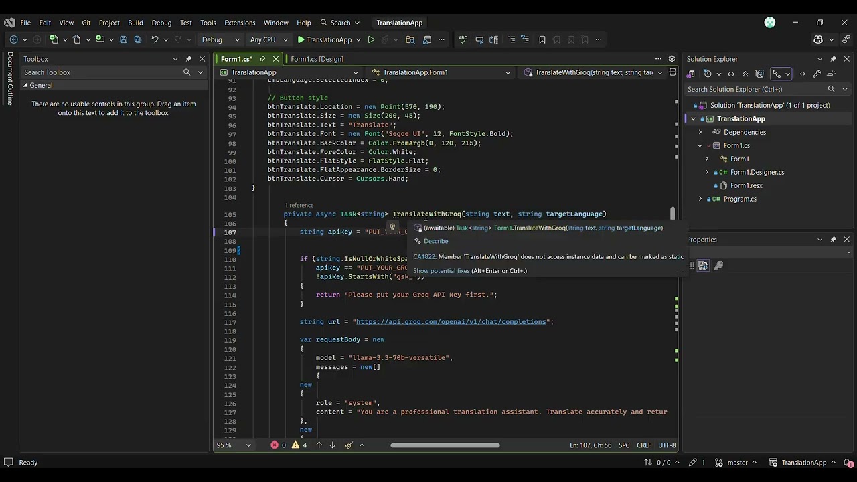Expand the Dependencies node

pos(700,132)
